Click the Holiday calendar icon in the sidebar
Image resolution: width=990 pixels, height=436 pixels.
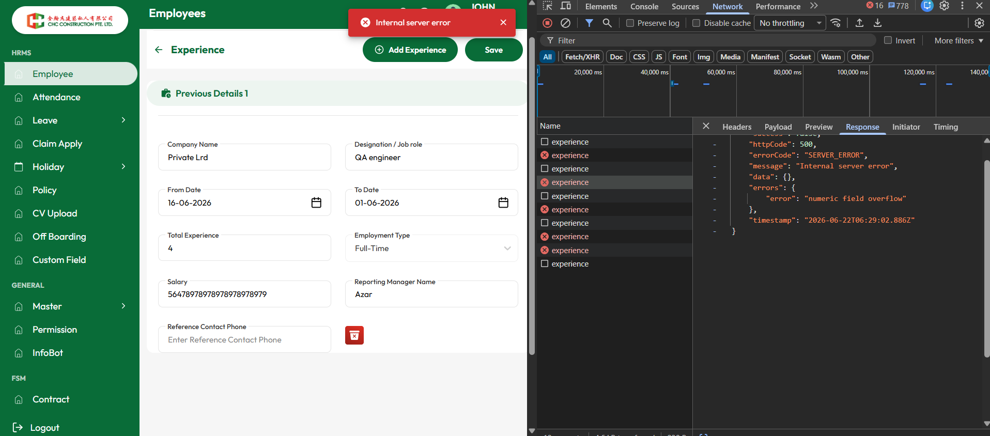(x=19, y=167)
